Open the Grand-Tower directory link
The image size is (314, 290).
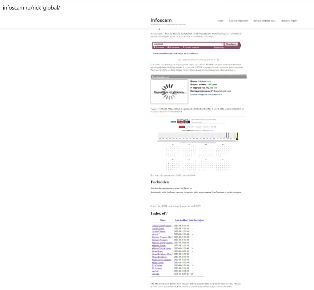158,263
